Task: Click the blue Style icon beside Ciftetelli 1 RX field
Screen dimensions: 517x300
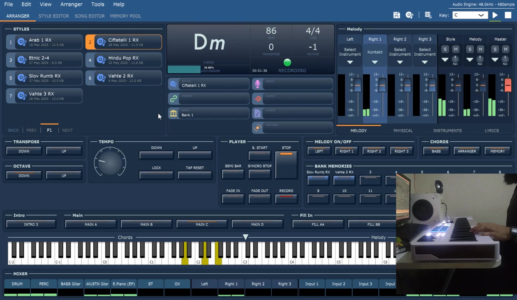Action: (173, 84)
